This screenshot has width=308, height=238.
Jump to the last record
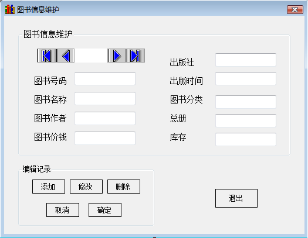coord(136,56)
